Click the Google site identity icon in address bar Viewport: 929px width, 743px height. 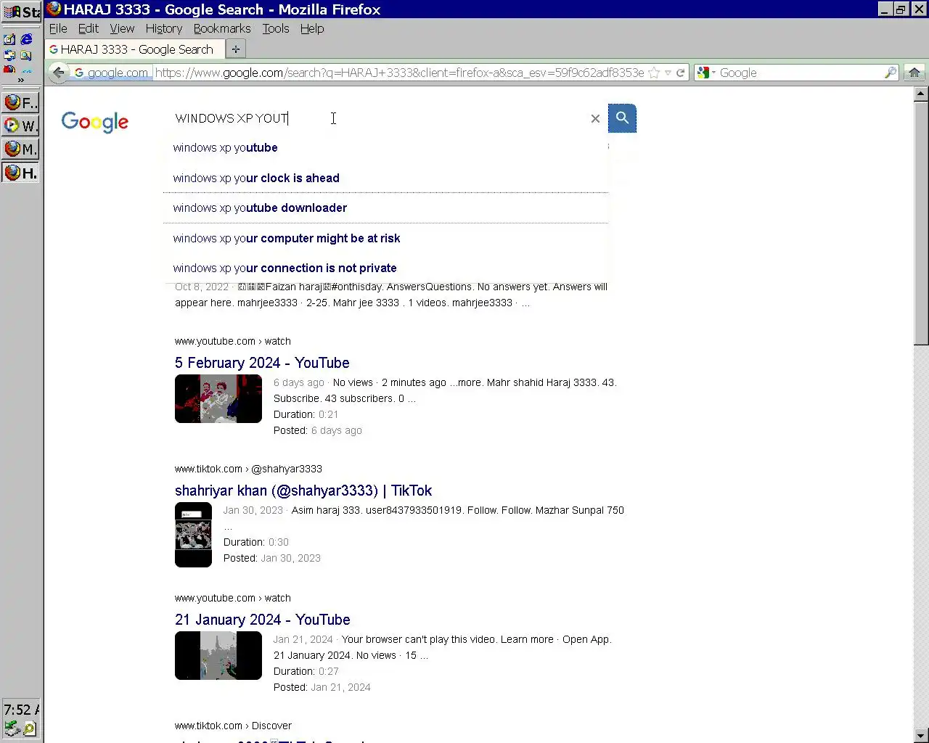point(79,73)
